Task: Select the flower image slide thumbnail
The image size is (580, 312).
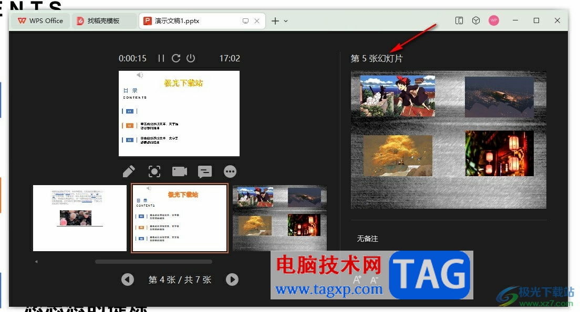Action: (80, 218)
